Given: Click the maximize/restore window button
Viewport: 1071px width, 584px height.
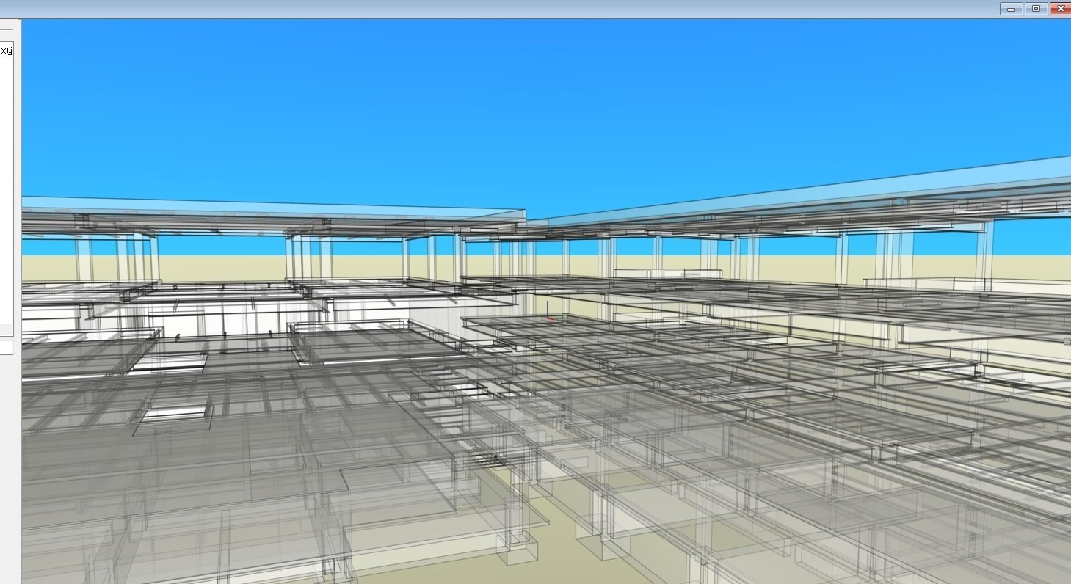Looking at the screenshot, I should click(x=1036, y=9).
